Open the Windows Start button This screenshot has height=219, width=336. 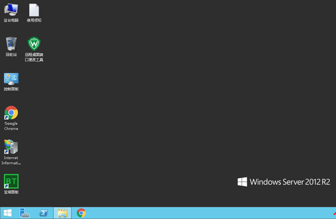click(8, 213)
